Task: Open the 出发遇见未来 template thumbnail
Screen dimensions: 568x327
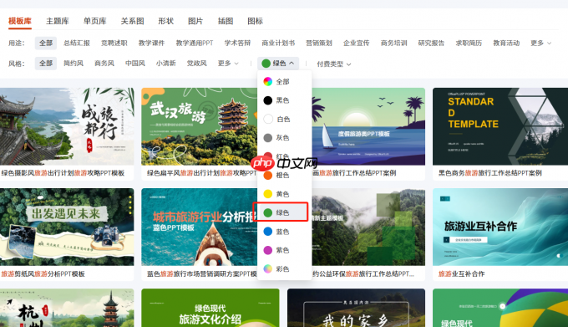Action: (67, 227)
